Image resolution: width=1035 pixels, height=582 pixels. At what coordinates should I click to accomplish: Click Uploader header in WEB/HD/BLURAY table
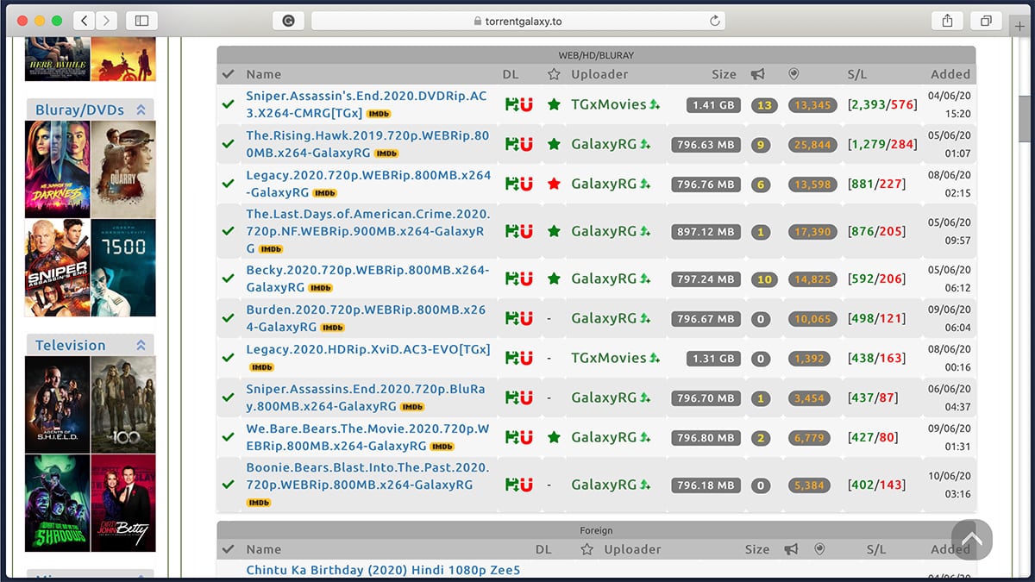(x=599, y=74)
